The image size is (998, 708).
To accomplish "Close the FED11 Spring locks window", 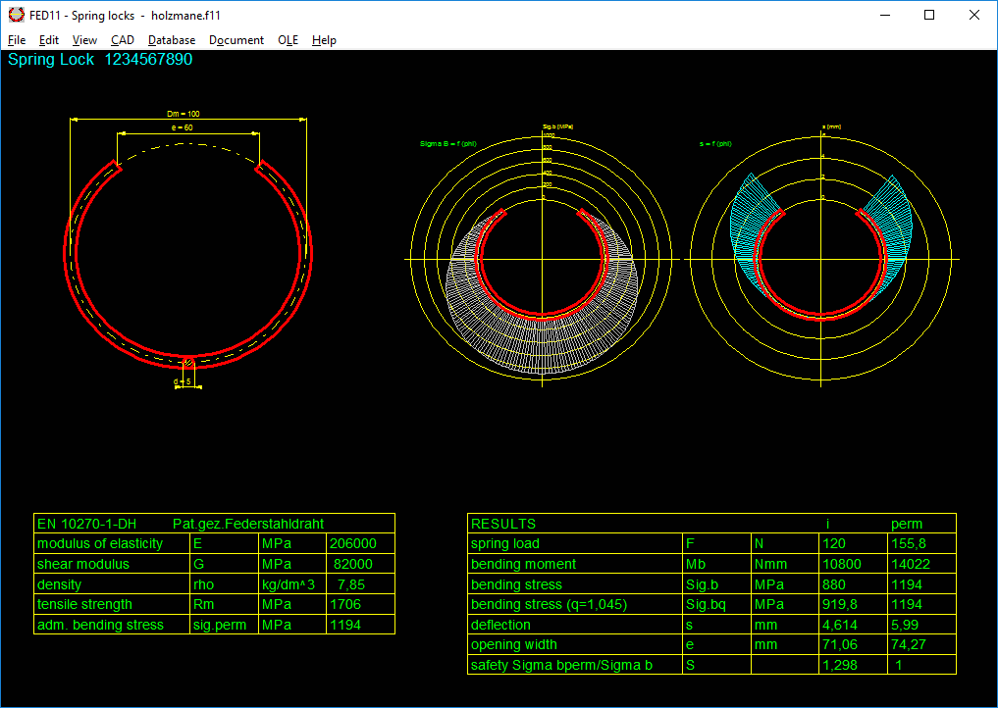I will 974,15.
